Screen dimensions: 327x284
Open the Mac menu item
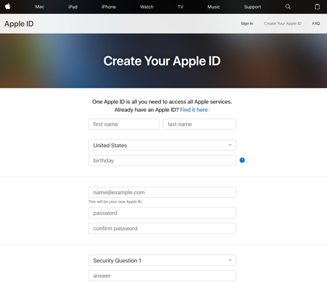point(40,7)
